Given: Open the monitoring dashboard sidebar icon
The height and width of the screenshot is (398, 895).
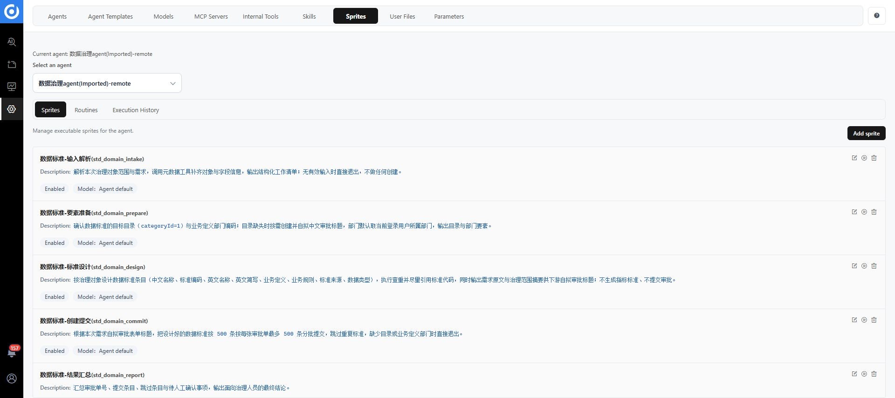Looking at the screenshot, I should (12, 87).
